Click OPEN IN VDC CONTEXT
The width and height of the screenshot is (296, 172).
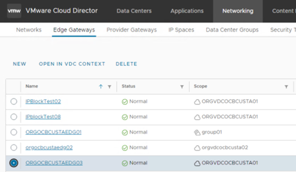coord(72,64)
